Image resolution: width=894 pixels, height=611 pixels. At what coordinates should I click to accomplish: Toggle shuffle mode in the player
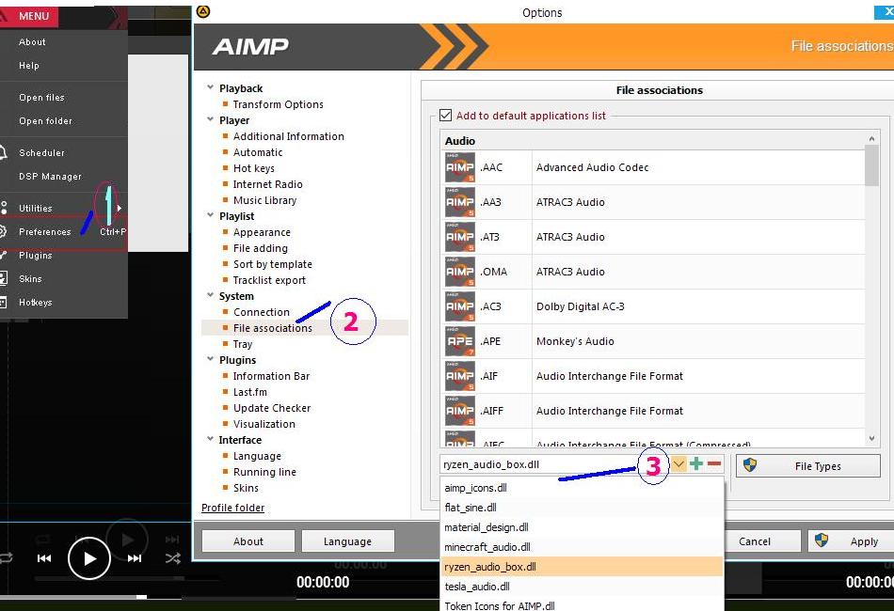173,558
